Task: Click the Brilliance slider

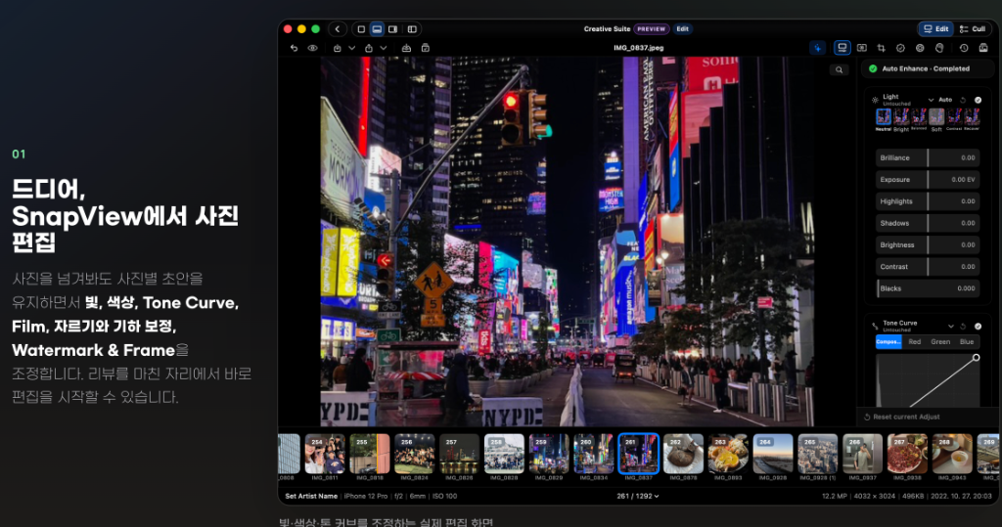Action: point(928,157)
